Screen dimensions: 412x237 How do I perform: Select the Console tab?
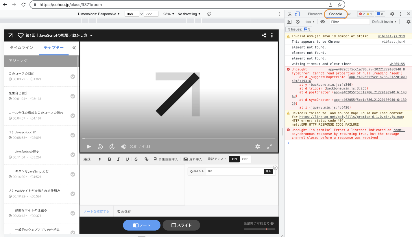(335, 14)
